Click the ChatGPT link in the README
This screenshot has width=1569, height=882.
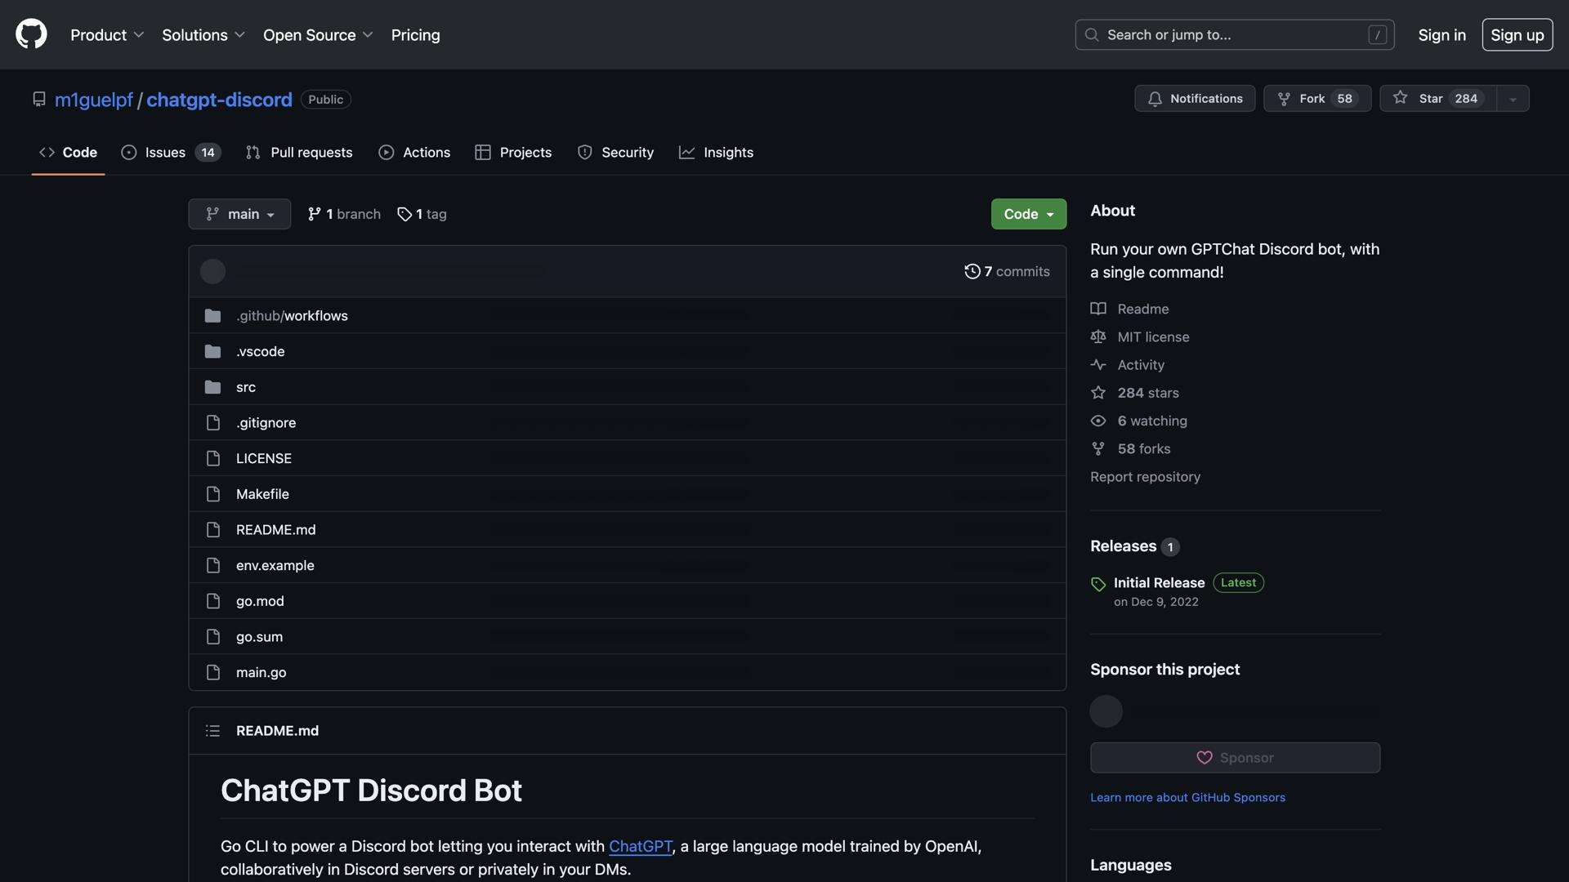640,846
